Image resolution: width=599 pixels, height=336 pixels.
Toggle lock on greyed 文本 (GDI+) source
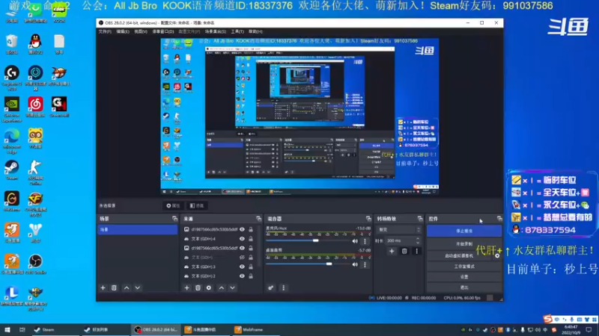tap(251, 258)
